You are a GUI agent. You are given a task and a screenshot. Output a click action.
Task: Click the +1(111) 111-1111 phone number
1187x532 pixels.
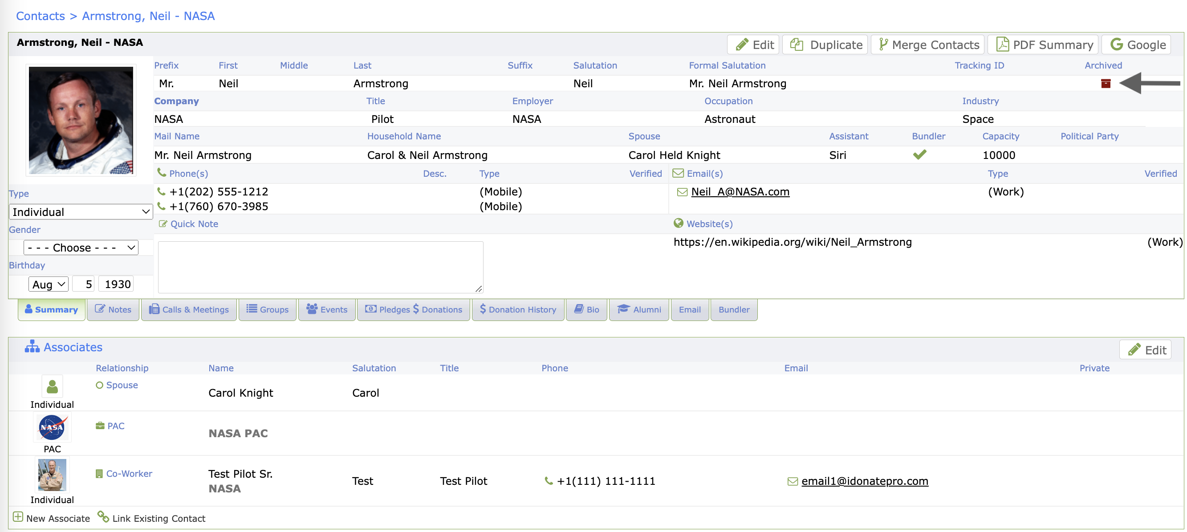606,481
